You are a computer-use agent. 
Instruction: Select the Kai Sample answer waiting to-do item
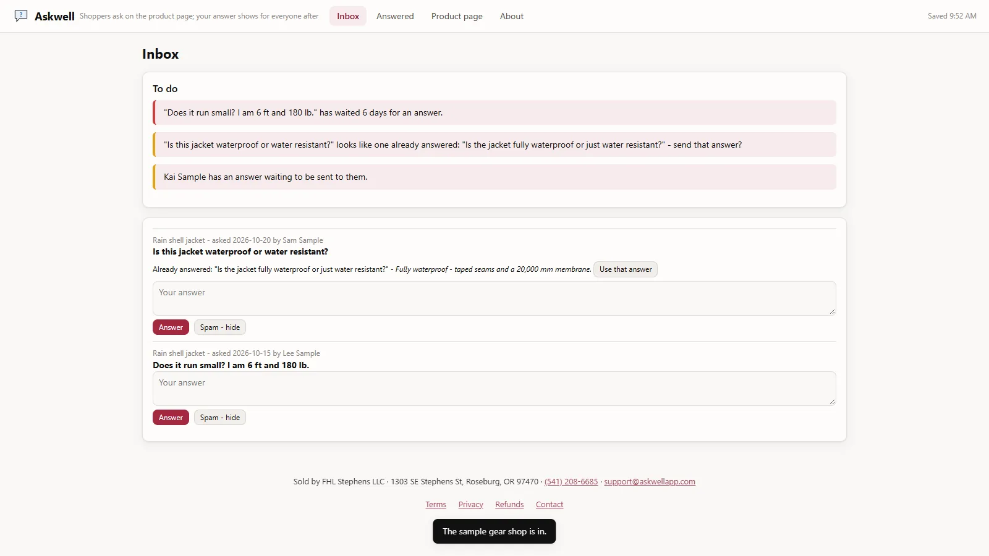pos(494,177)
